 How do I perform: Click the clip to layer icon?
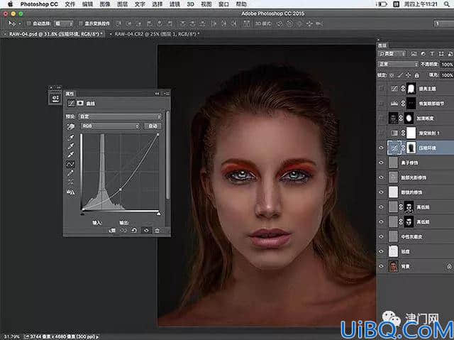tap(112, 231)
